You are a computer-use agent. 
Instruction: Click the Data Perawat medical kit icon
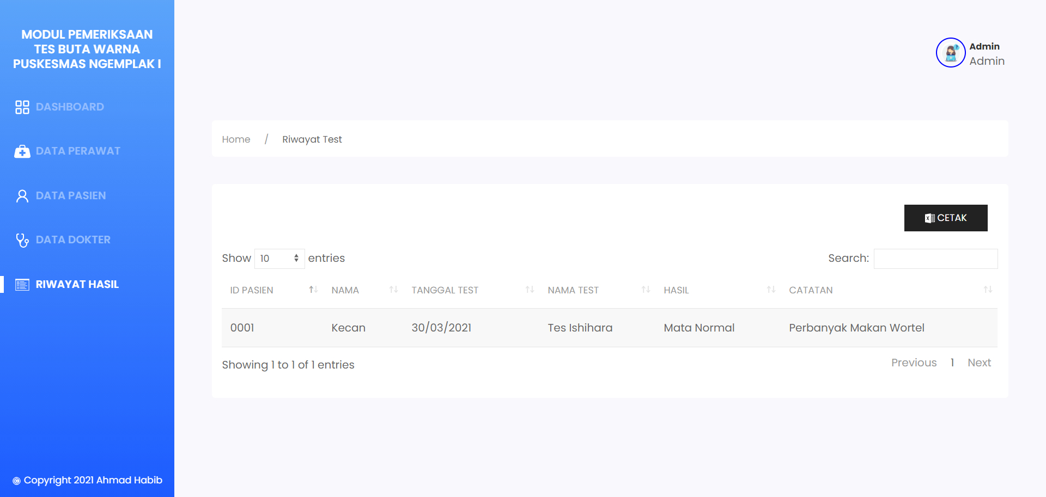click(22, 151)
